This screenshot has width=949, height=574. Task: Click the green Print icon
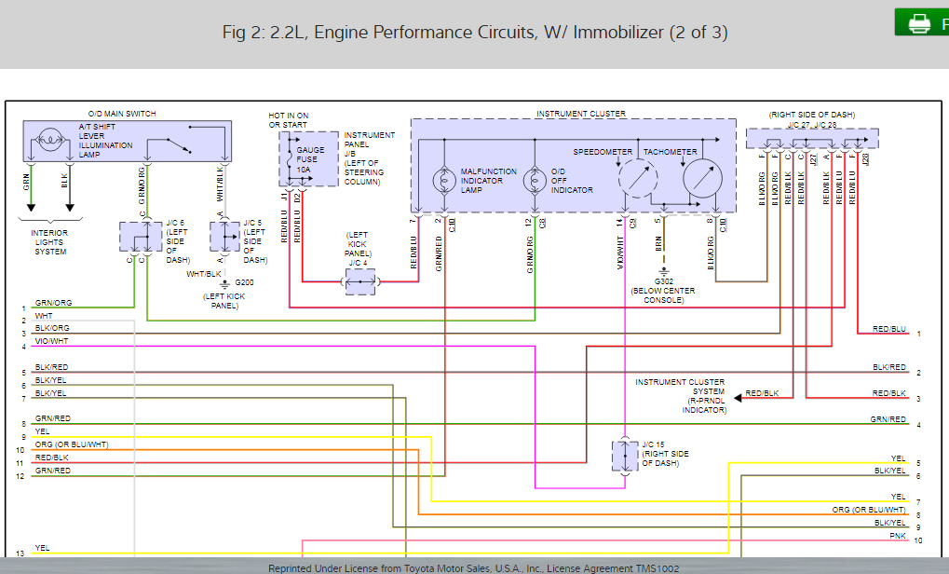921,21
